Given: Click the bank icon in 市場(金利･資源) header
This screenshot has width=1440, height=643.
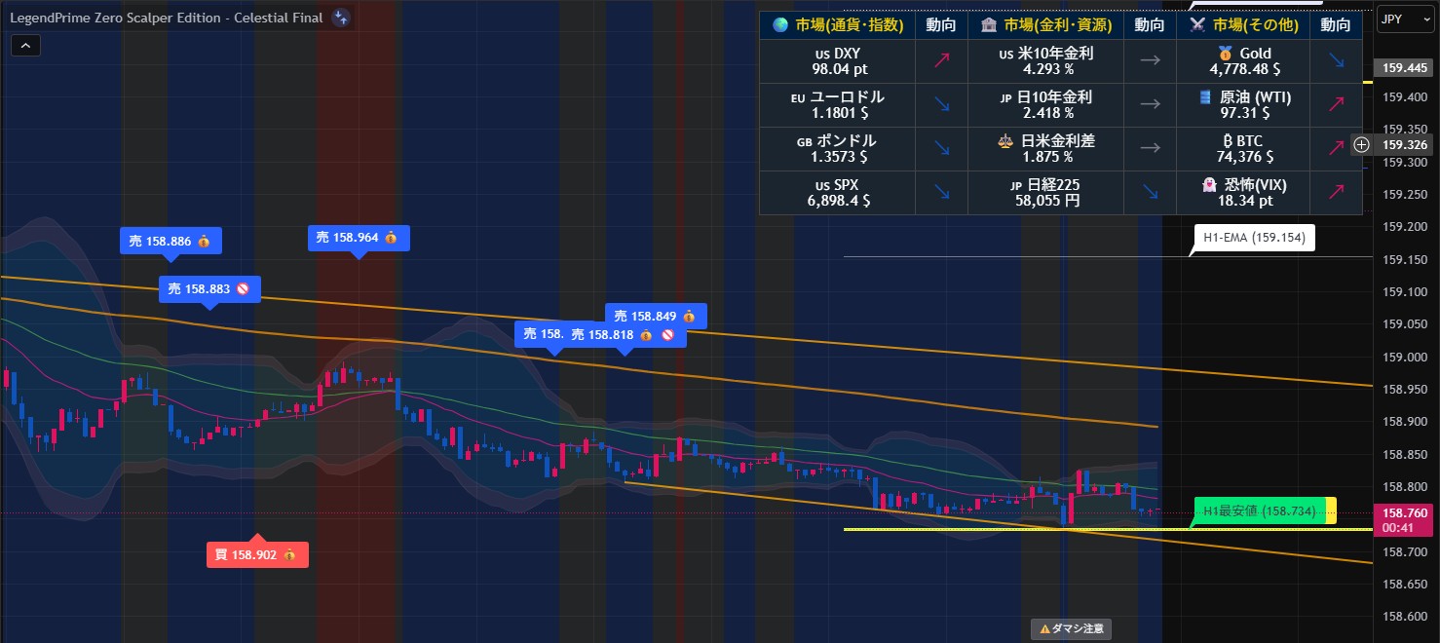Looking at the screenshot, I should click(x=989, y=25).
